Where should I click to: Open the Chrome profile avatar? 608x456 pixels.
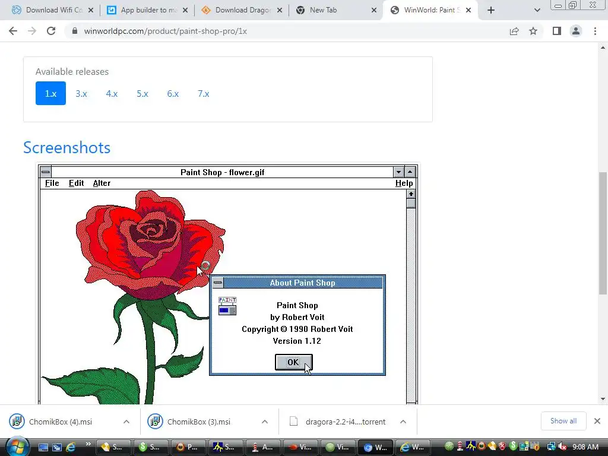[x=576, y=31]
